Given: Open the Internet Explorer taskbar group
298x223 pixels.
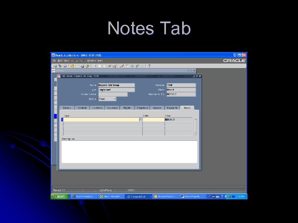Looking at the screenshot, I should point(139,197).
